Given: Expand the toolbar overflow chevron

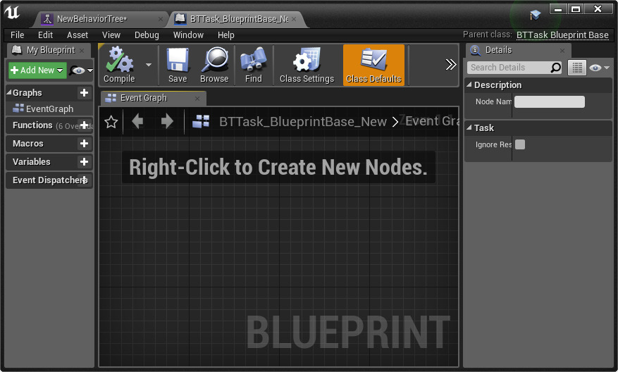Looking at the screenshot, I should pos(451,65).
